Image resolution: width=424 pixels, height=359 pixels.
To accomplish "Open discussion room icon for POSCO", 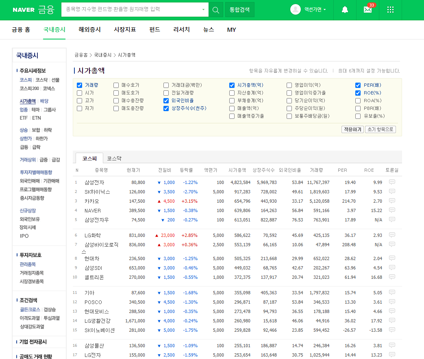I will [x=392, y=302].
